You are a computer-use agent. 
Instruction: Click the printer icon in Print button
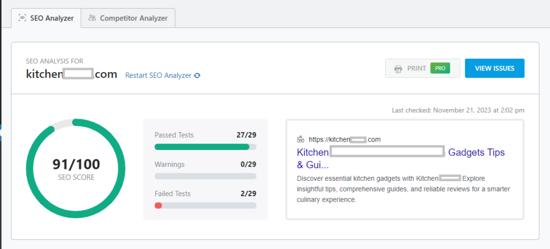(398, 69)
